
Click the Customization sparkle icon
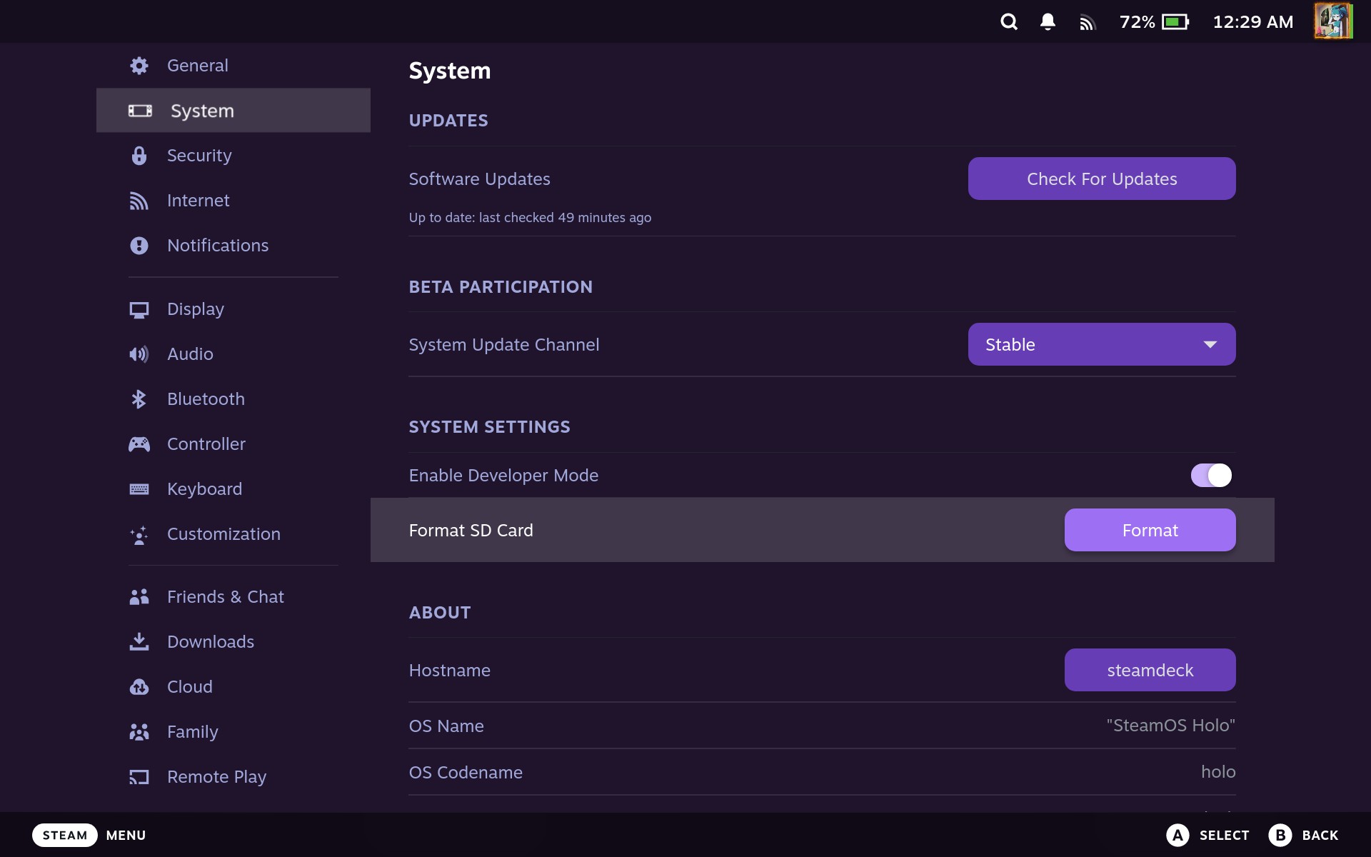pyautogui.click(x=139, y=535)
